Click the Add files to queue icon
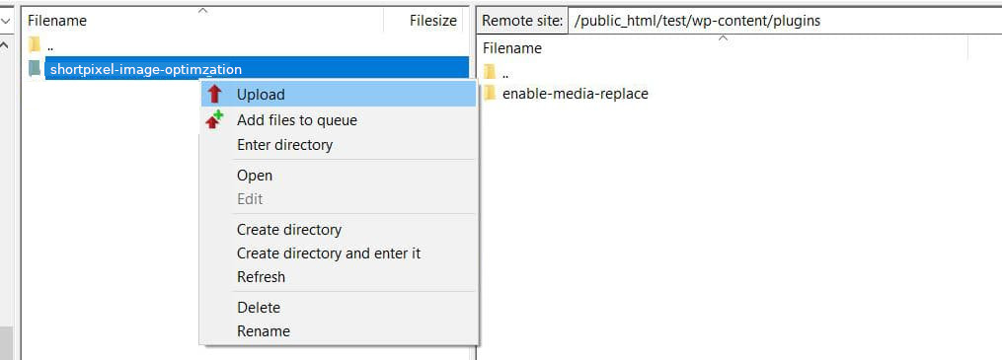Screen dimensions: 1002x360 [214, 119]
